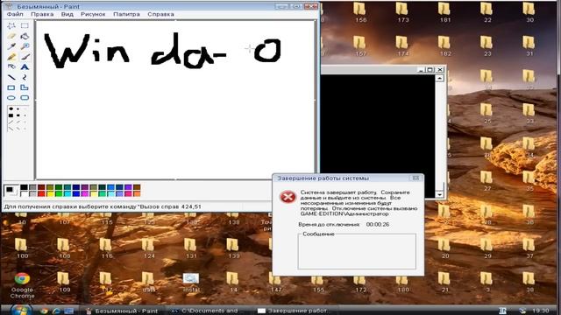Click the current foreground/background color indicator
The width and height of the screenshot is (561, 315).
[11, 191]
